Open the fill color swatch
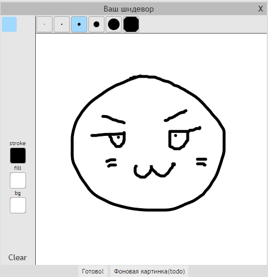The width and height of the screenshot is (268, 277). coord(18,180)
